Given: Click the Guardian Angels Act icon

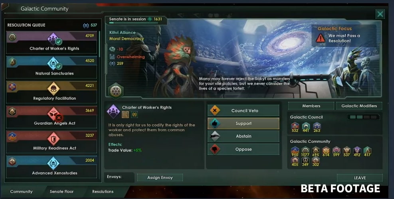Looking at the screenshot, I should point(53,113).
